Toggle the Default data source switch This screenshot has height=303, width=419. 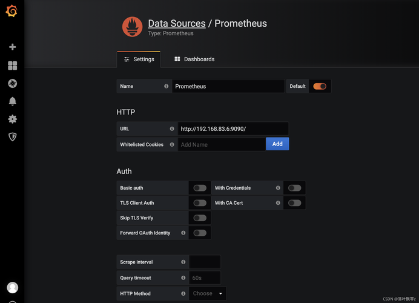320,86
